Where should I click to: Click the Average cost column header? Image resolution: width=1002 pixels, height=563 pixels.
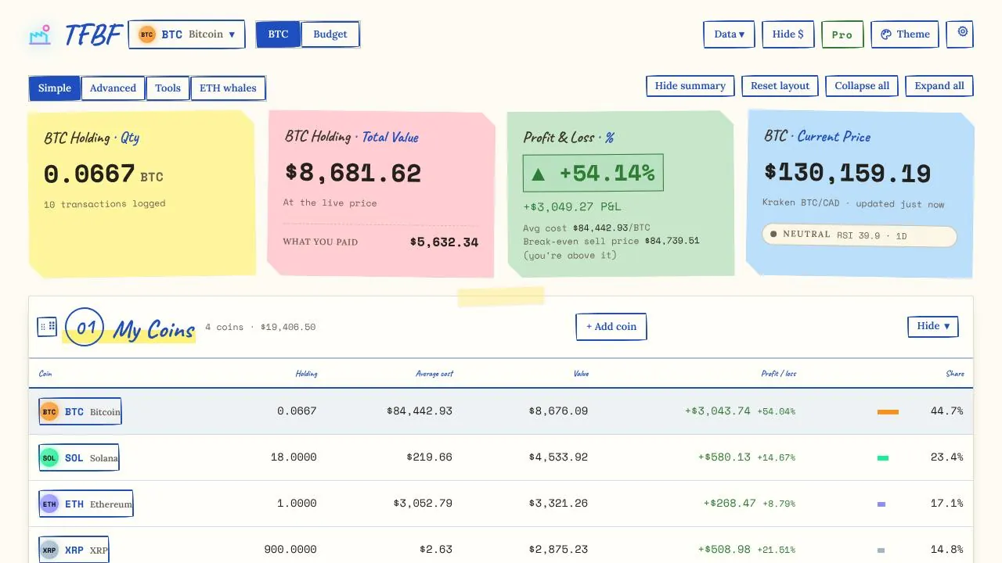pos(434,374)
